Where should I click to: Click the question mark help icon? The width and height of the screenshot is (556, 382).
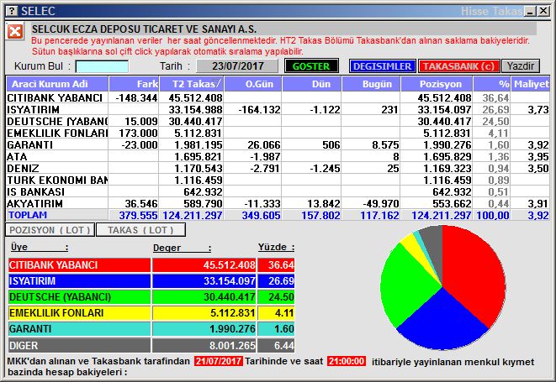(12, 11)
